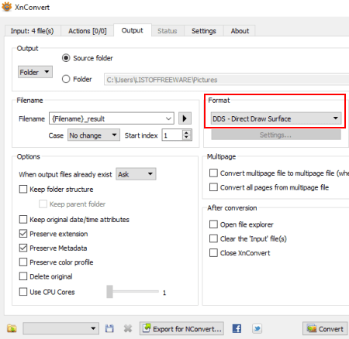Expand the Filename pattern combo box
This screenshot has height=339, width=349.
click(x=168, y=118)
